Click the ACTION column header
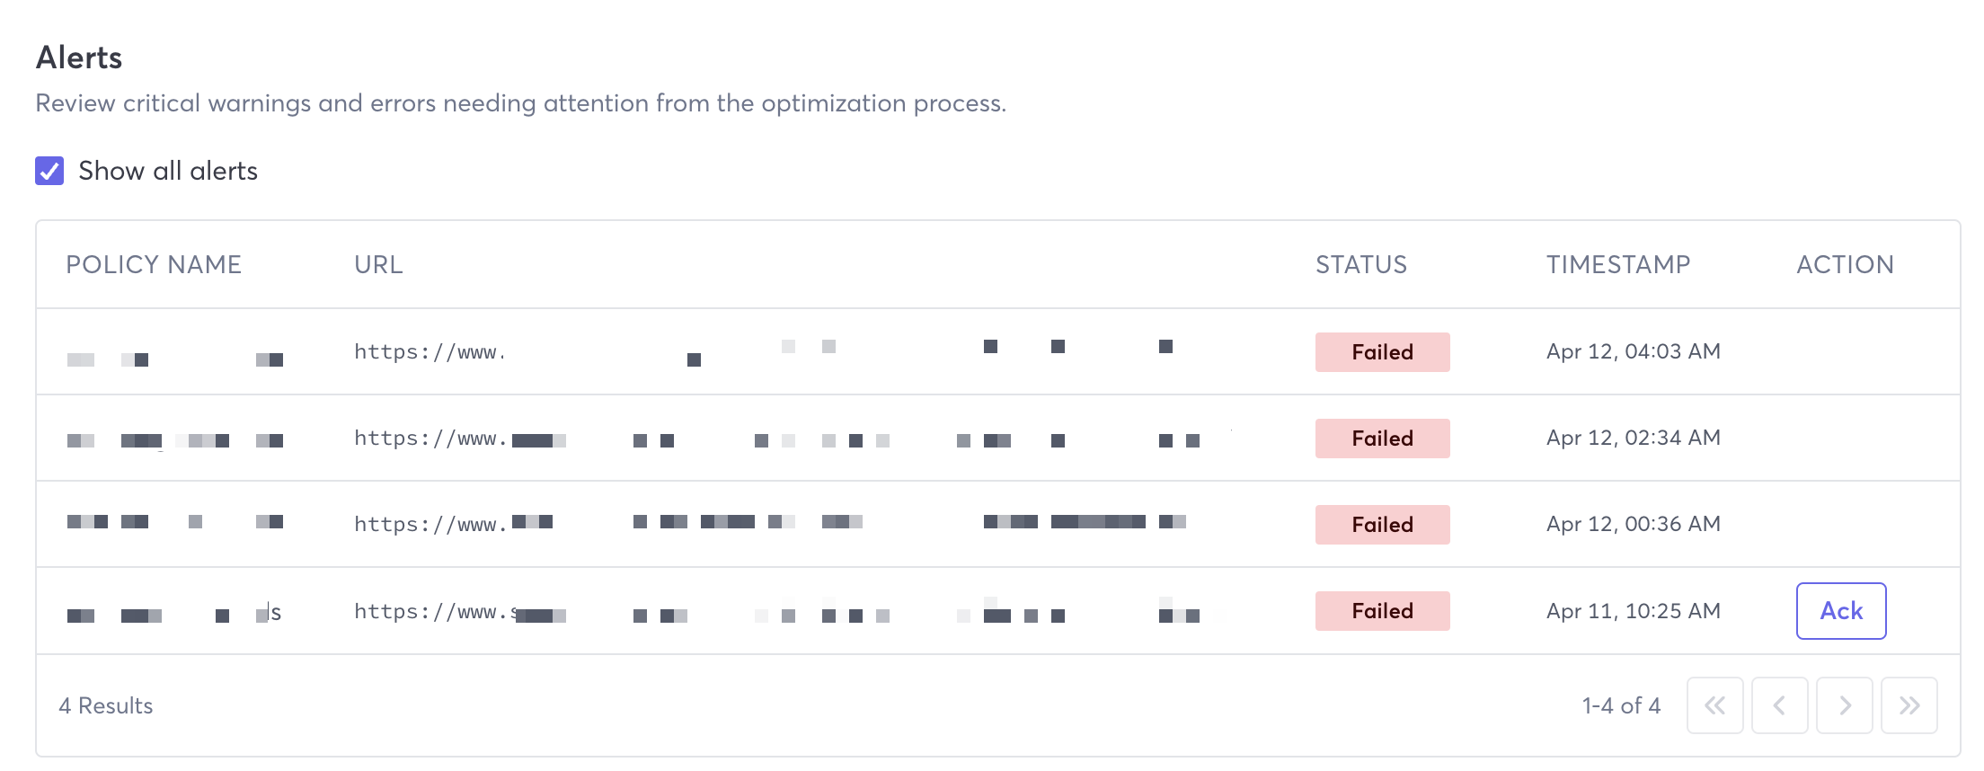Screen dimensions: 1984x771 pos(1844,264)
